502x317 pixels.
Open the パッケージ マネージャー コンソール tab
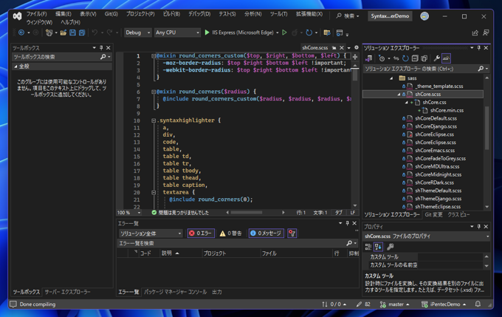point(175,292)
